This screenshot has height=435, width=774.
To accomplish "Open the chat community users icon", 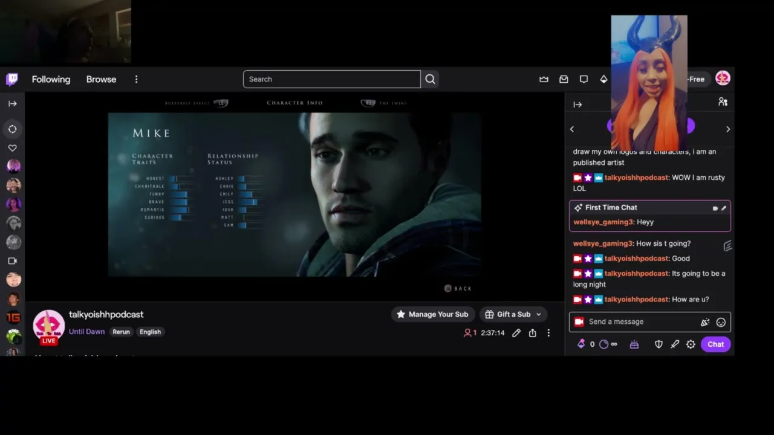I will pos(723,102).
